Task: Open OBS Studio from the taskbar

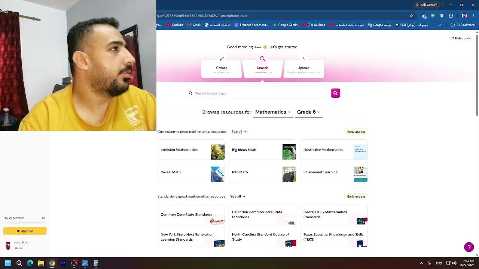Action: pyautogui.click(x=74, y=263)
